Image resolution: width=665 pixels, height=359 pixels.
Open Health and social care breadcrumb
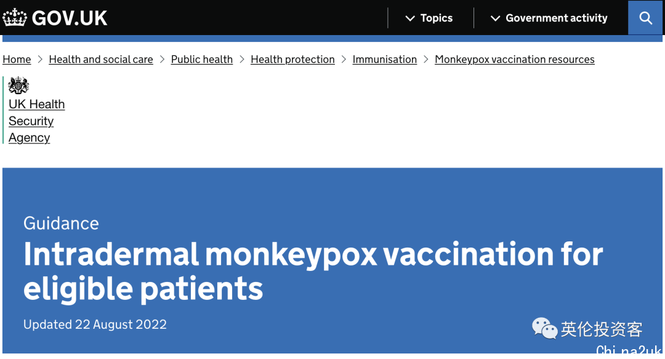tap(101, 59)
